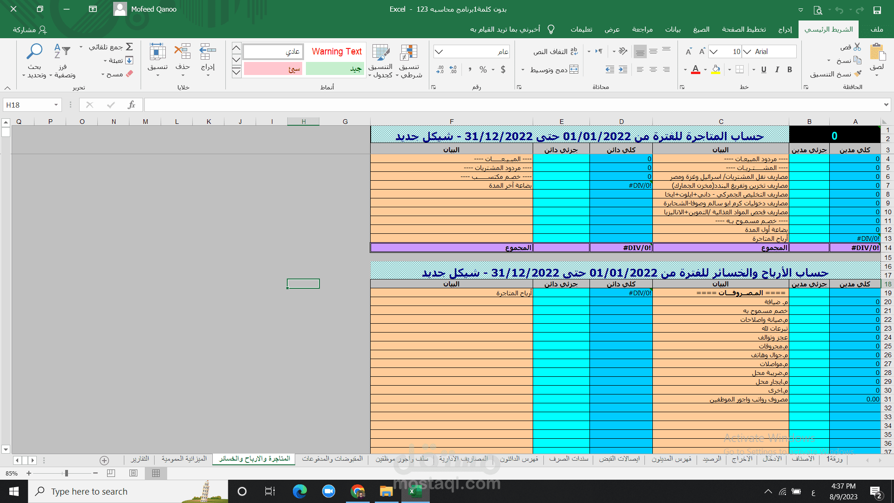The image size is (894, 503).
Task: Expand the number format (عام) dropdown
Action: (x=439, y=52)
